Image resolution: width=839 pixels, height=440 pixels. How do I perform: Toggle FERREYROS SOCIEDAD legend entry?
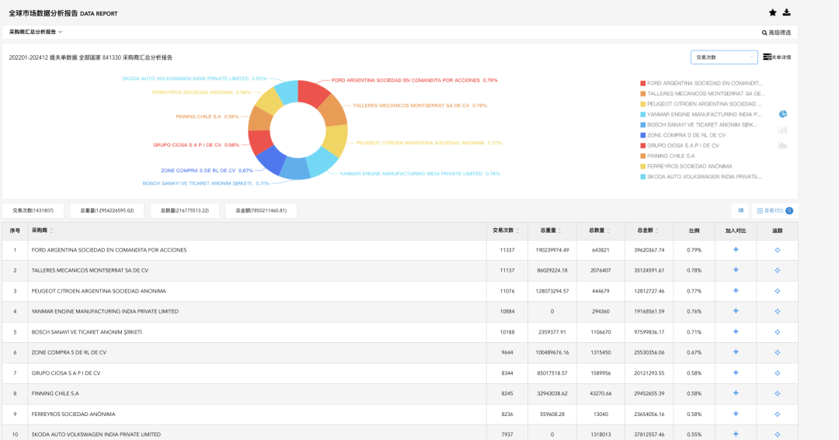coord(686,166)
